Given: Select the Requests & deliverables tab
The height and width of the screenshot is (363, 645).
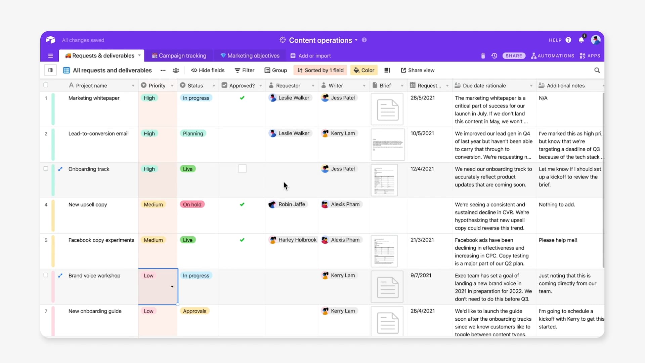Looking at the screenshot, I should [102, 56].
